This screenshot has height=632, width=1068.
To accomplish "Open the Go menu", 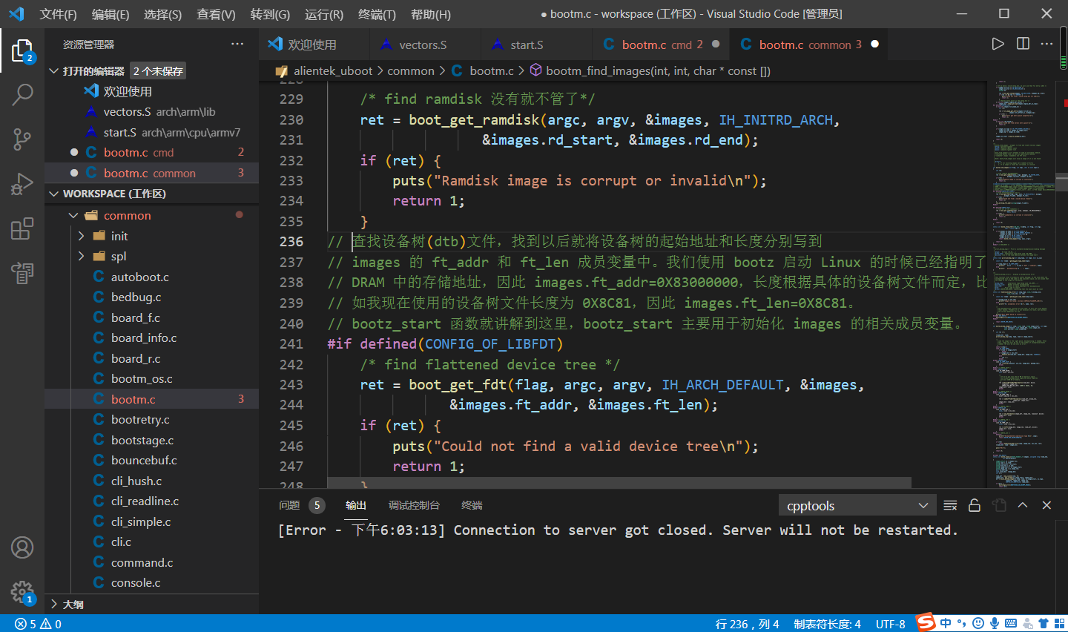I will 270,14.
